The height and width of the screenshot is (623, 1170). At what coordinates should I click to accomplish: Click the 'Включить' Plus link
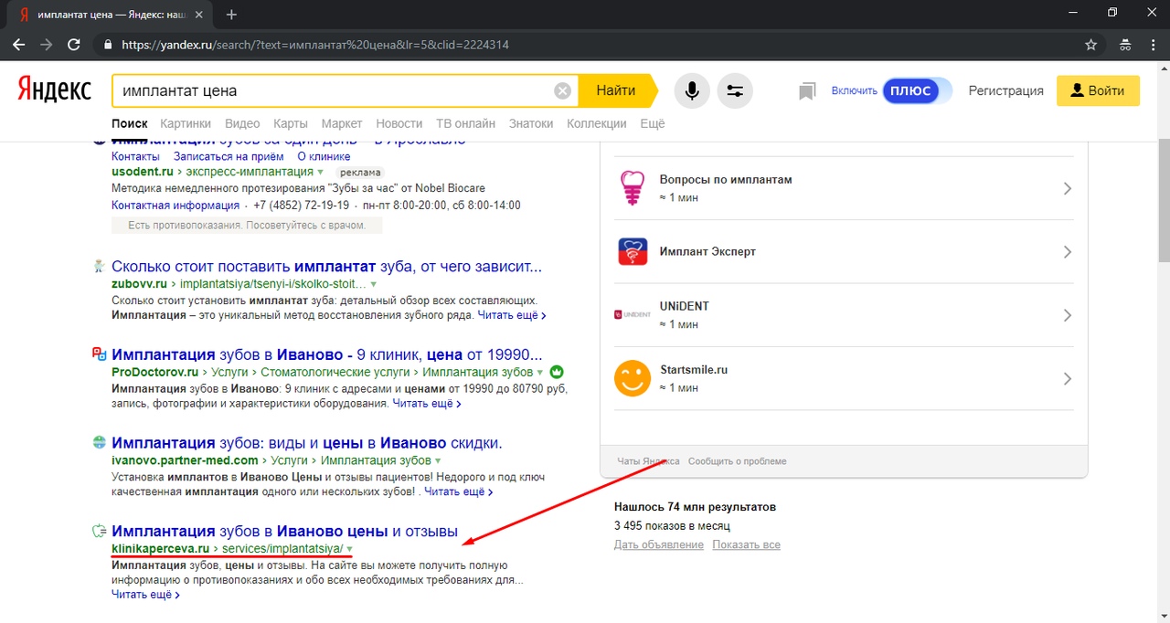coord(855,90)
